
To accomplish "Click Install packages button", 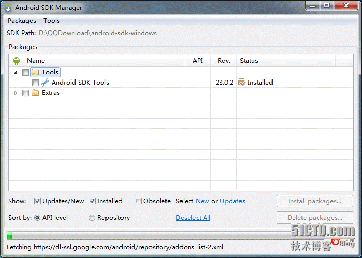I will [314, 201].
